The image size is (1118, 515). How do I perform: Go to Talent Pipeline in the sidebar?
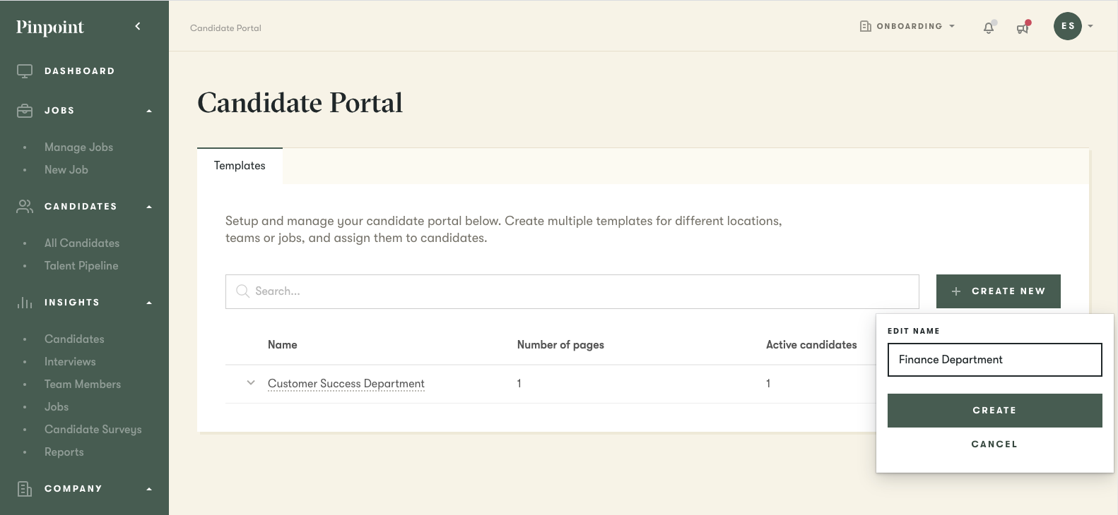(81, 266)
